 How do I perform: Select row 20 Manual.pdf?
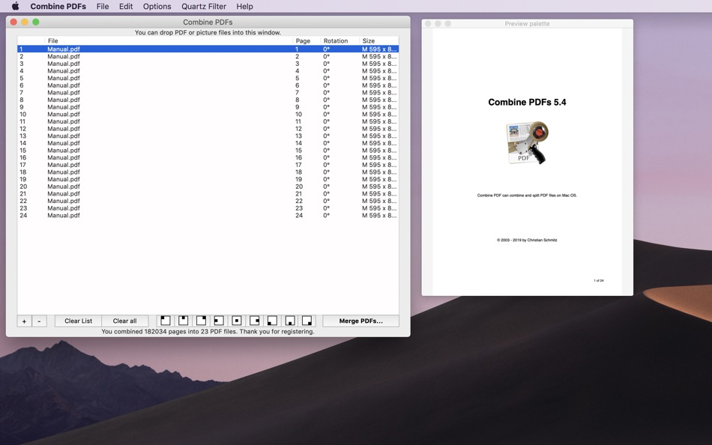208,187
